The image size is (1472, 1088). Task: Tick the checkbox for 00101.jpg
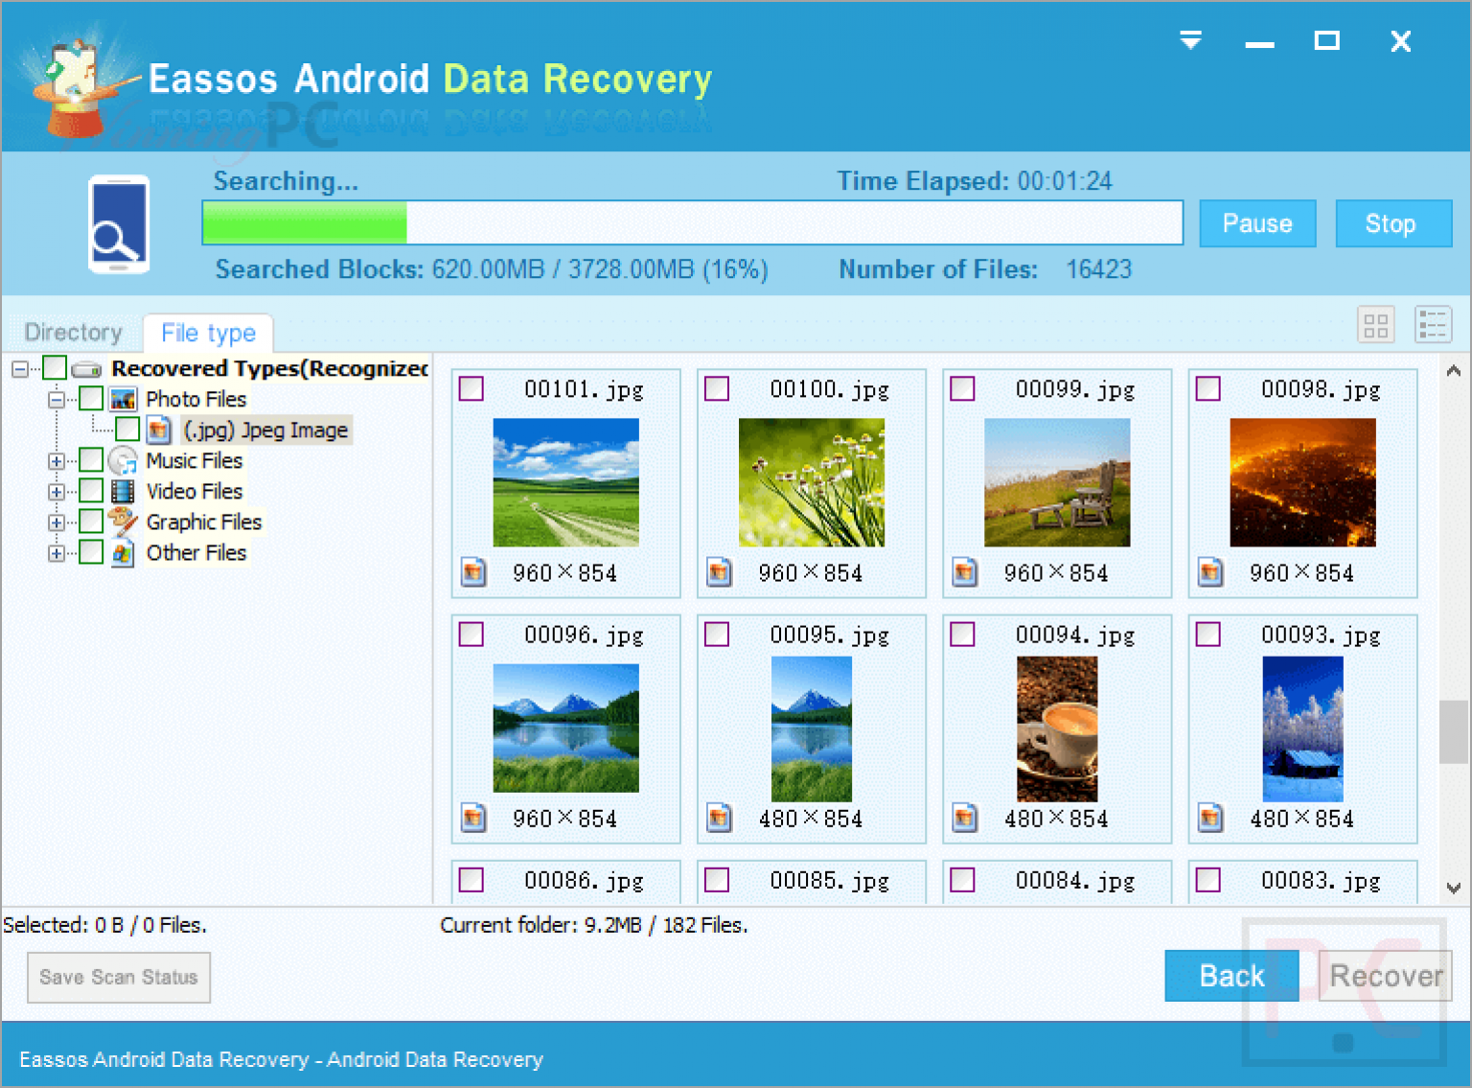pyautogui.click(x=471, y=388)
